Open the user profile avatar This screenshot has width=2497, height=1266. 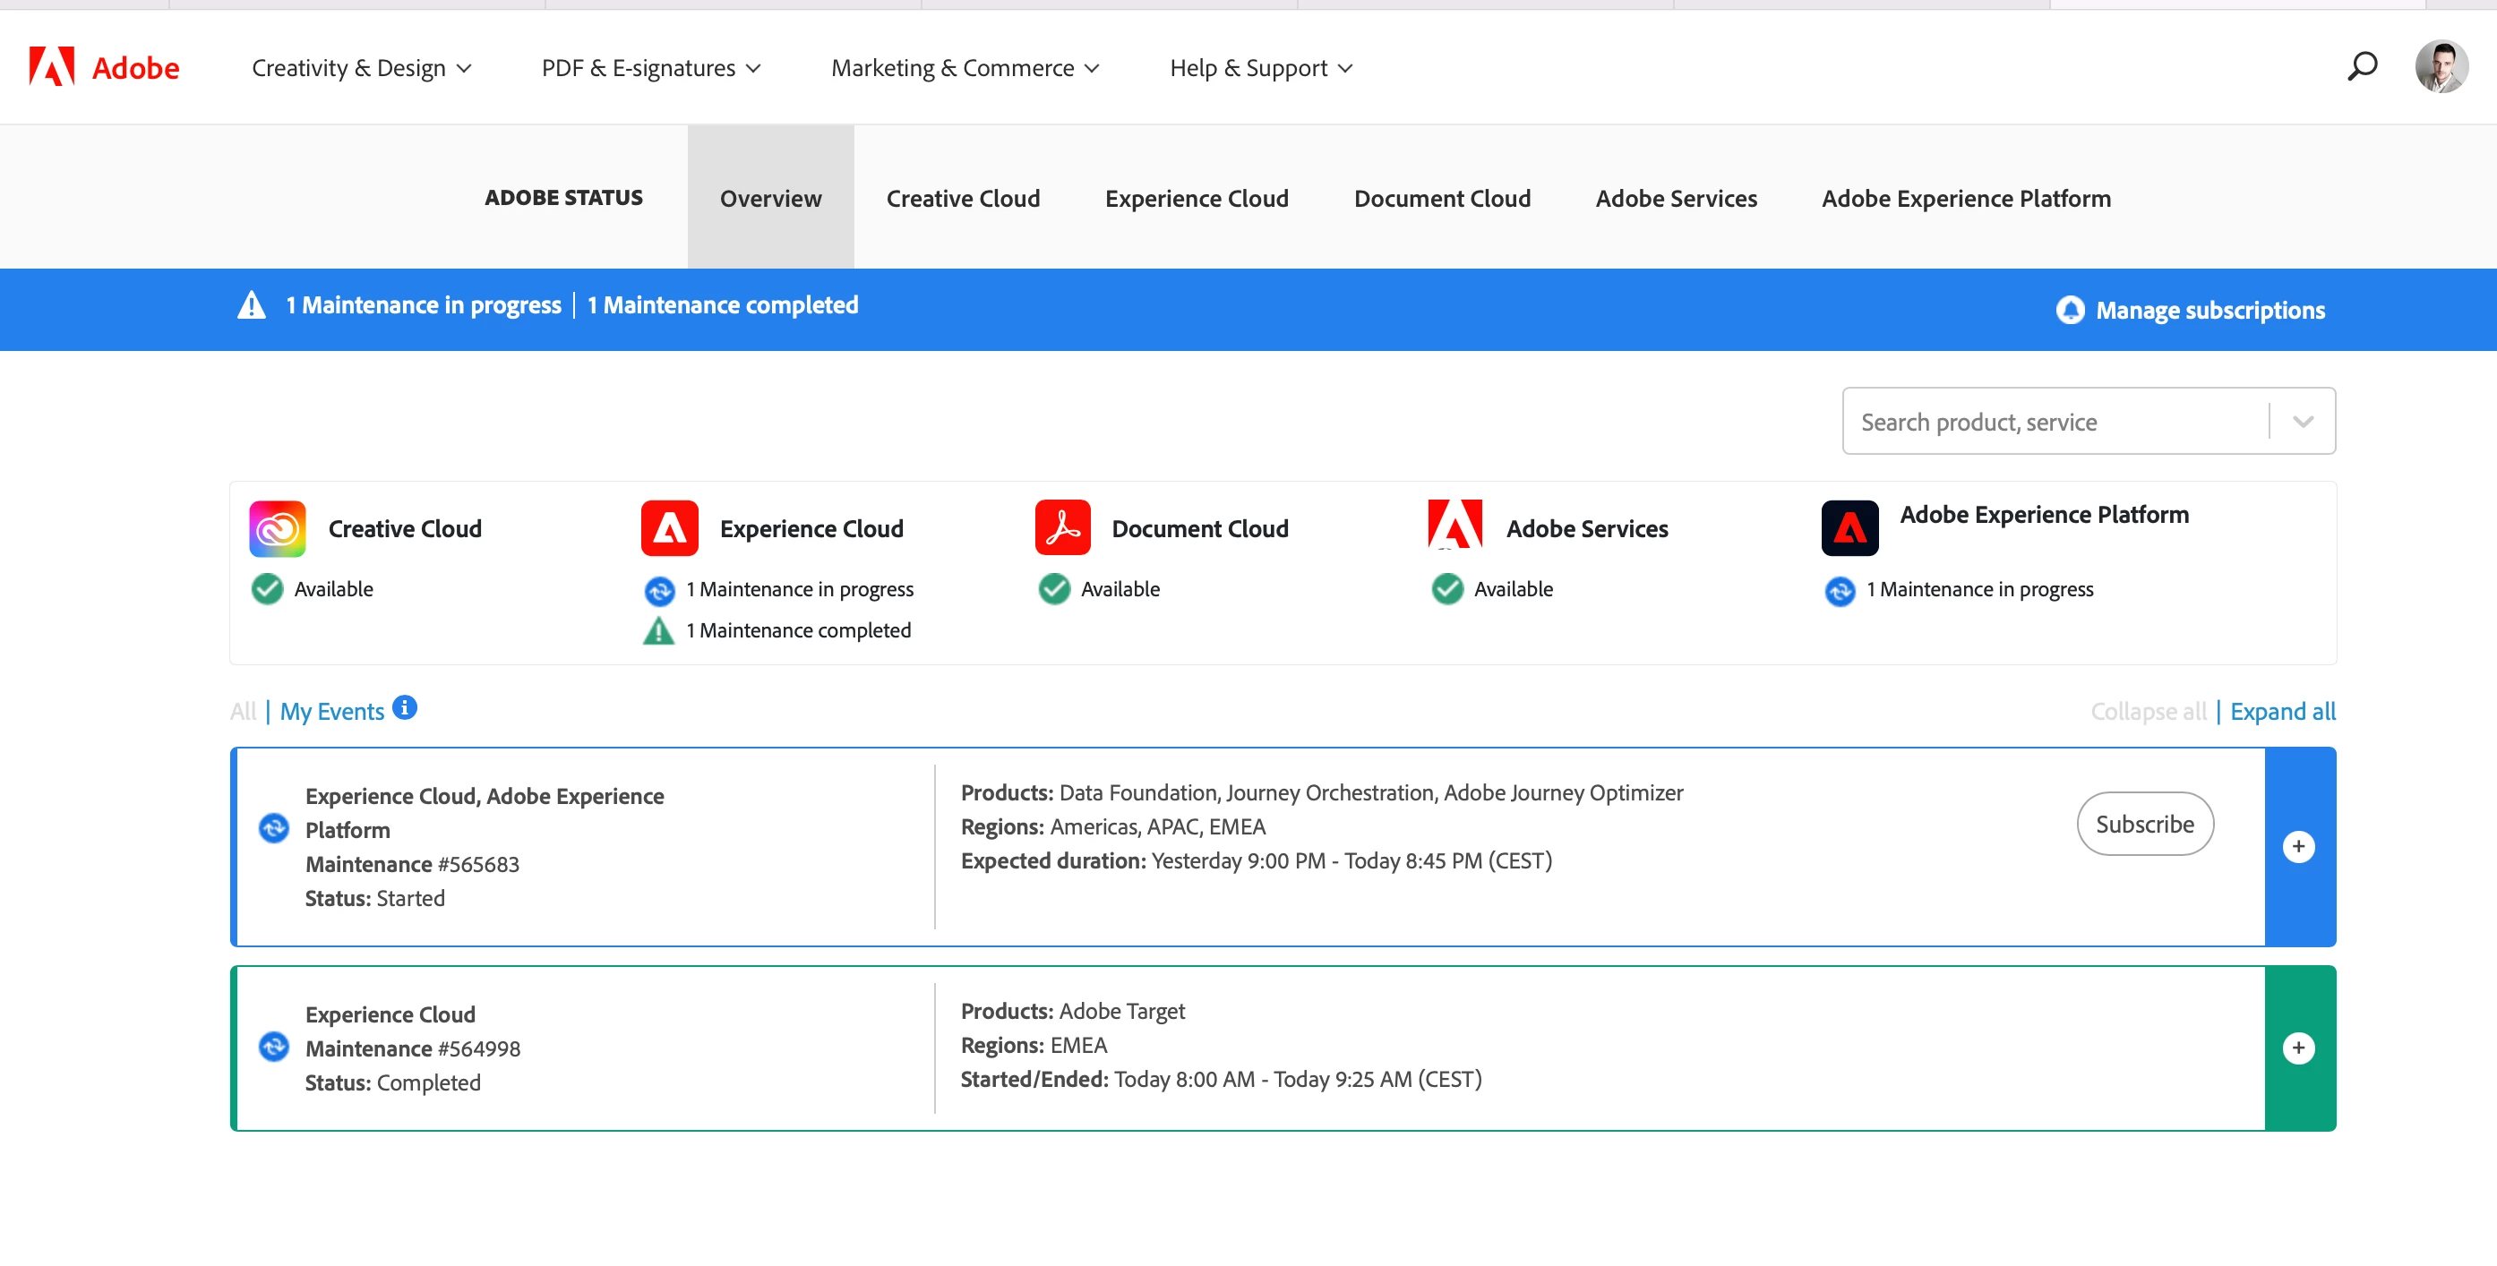click(2441, 66)
